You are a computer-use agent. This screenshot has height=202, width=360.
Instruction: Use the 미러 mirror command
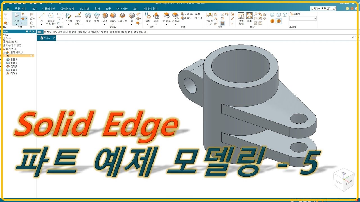[x=156, y=17]
